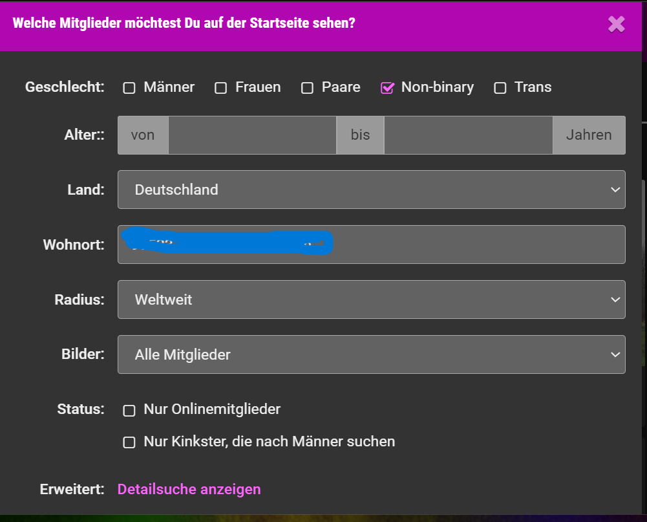Screen dimensions: 647x522
Task: Focus the maximum age field after 'bis'
Action: coord(468,135)
